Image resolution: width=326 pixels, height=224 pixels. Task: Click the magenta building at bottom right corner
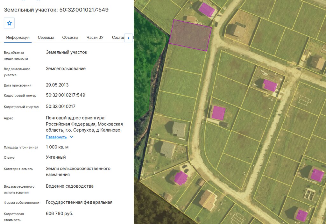click(301, 215)
